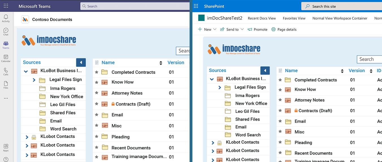Image resolution: width=382 pixels, height=162 pixels.
Task: Click the Version column header in Teams
Action: click(x=176, y=62)
